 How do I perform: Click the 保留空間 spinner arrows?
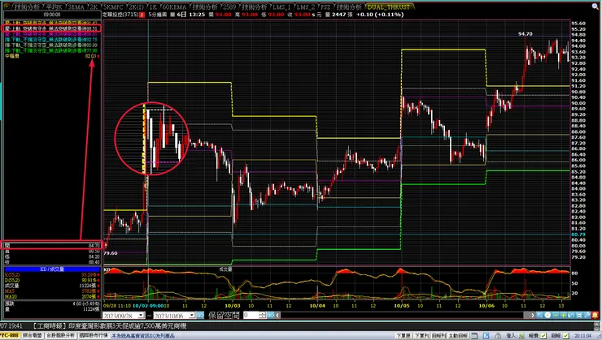click(x=263, y=315)
